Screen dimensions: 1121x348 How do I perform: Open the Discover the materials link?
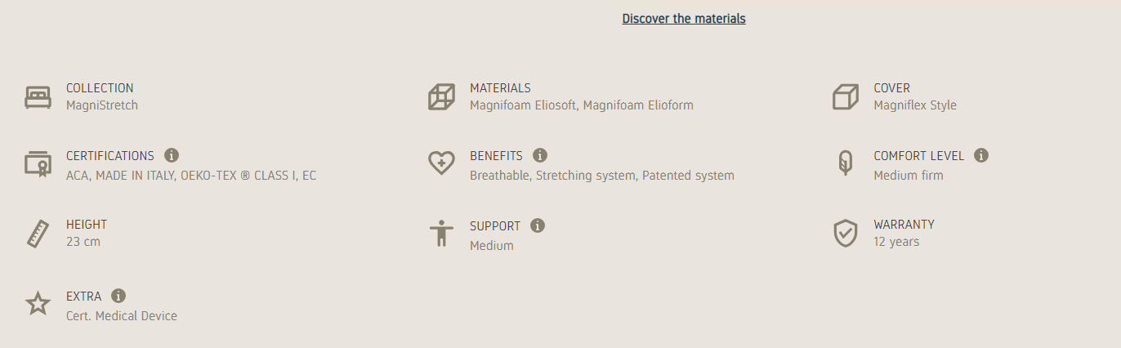tap(684, 19)
